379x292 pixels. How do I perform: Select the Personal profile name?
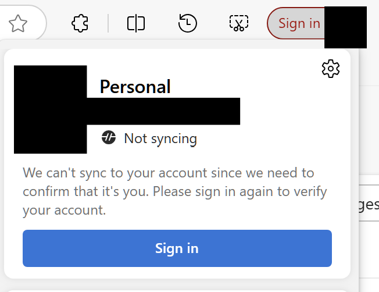coord(135,87)
